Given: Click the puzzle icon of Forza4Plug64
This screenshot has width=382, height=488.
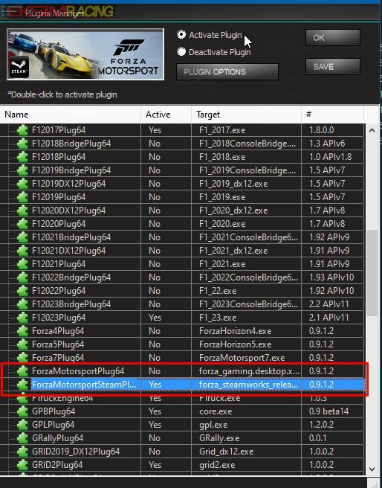Looking at the screenshot, I should pos(22,331).
